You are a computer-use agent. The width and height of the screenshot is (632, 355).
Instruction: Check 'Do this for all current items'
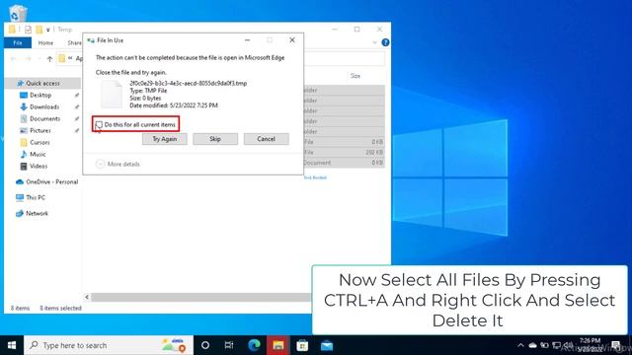click(x=99, y=125)
